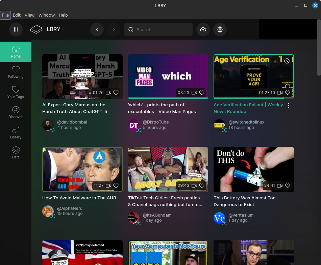Click the vertical page scrollbar

[x=319, y=48]
